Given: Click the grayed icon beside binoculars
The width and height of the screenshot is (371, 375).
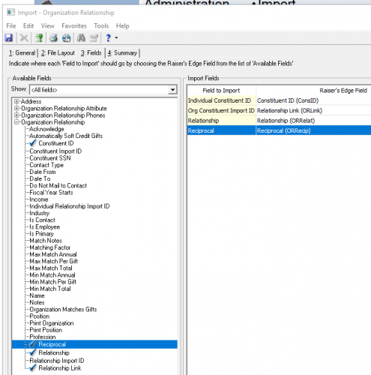Looking at the screenshot, I should (x=94, y=38).
